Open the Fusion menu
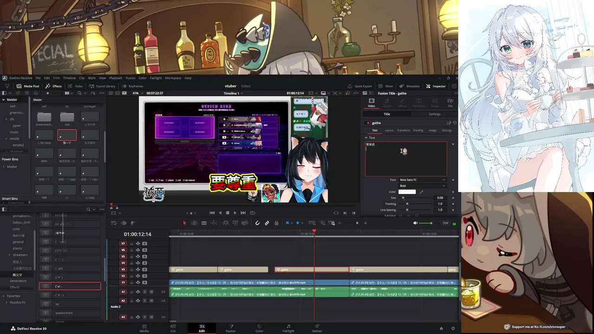The image size is (594, 334). (130, 78)
